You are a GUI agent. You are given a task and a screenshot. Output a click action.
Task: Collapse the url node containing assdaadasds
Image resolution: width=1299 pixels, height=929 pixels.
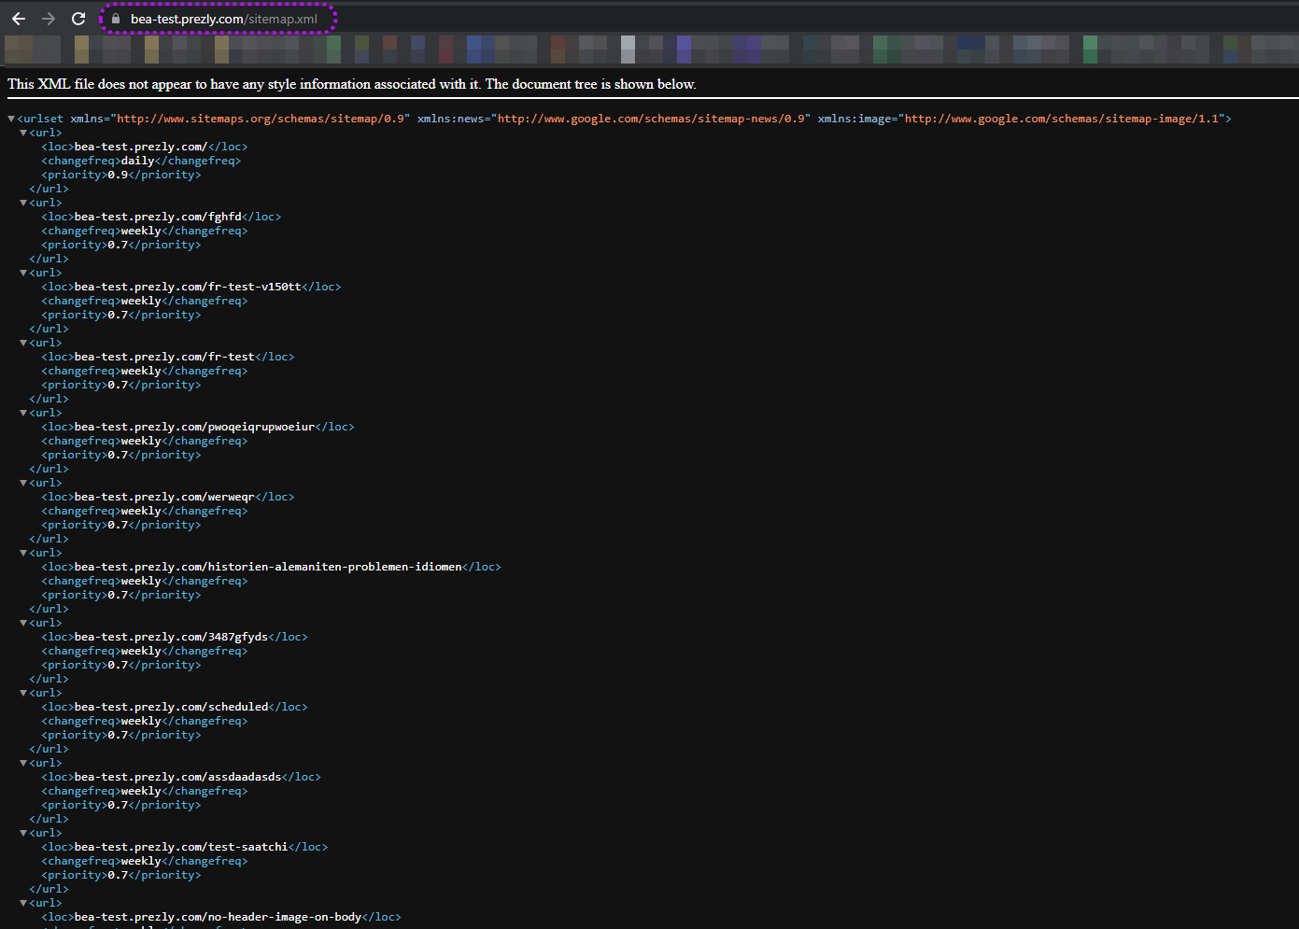[23, 764]
